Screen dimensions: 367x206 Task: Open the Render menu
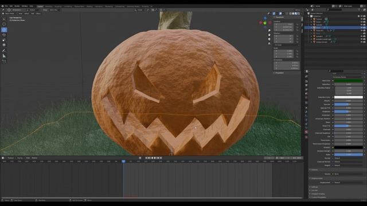(17, 6)
